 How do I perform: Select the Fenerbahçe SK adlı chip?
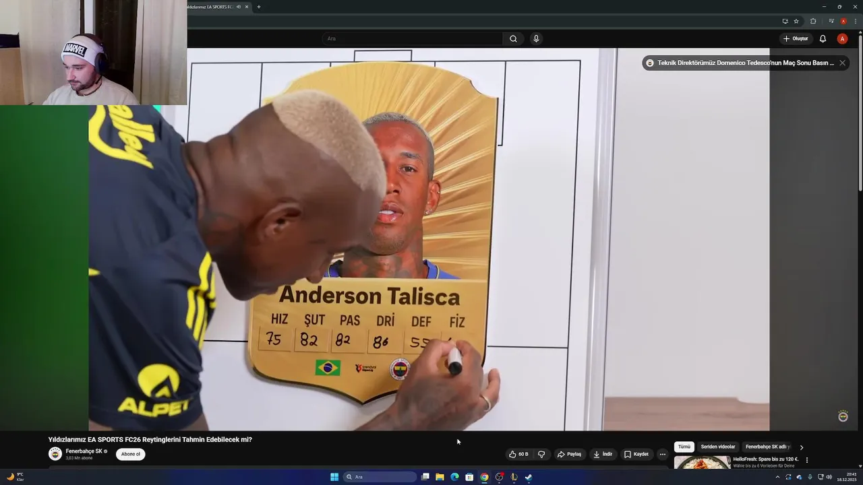point(767,447)
